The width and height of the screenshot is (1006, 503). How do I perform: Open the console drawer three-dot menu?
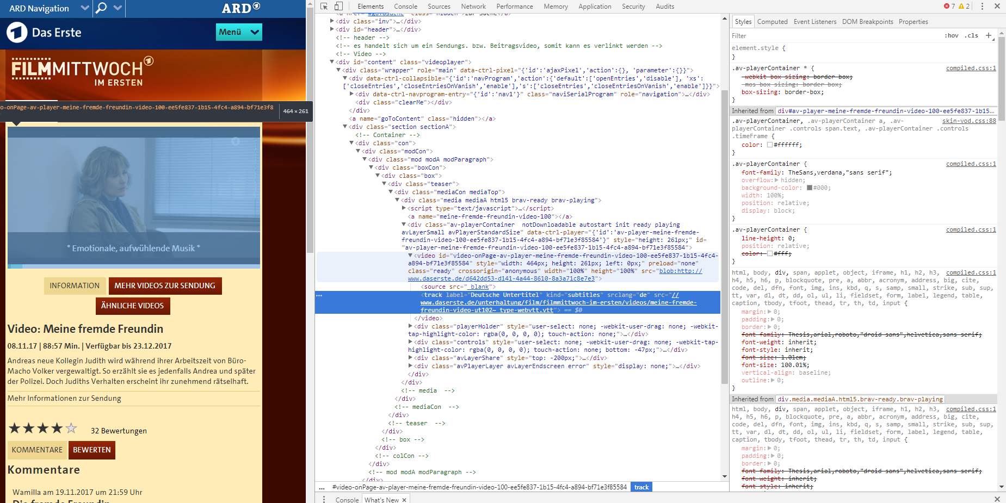pos(324,499)
